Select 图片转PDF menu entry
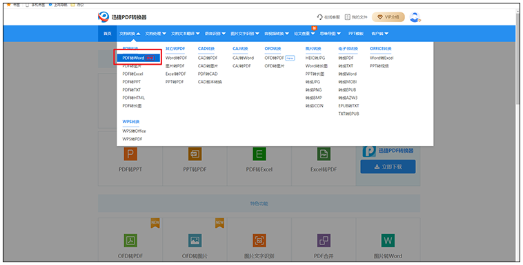Image resolution: width=523 pixels, height=265 pixels. pos(175,66)
